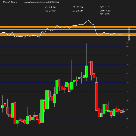Screen dimensions: 136x136
Task: Select the open value "O: 23.74"
Action: point(50,7)
